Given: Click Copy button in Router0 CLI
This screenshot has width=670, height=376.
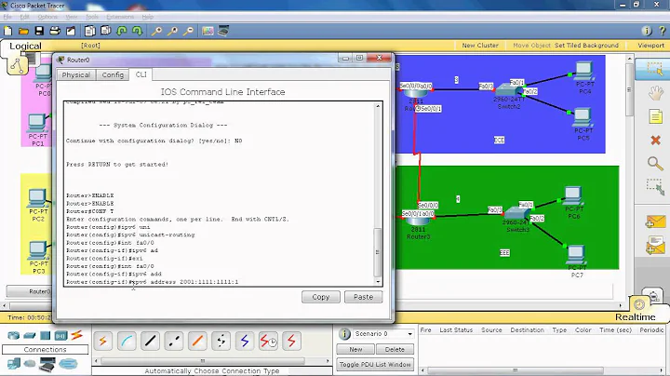Looking at the screenshot, I should [321, 297].
